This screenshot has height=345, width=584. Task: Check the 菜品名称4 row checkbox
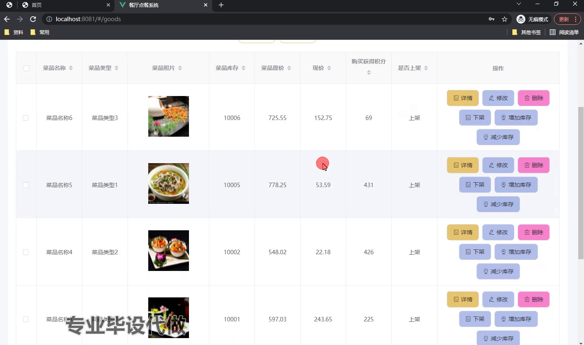click(26, 252)
